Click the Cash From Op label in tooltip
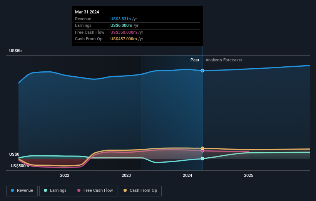This screenshot has width=316, height=201. (89, 39)
